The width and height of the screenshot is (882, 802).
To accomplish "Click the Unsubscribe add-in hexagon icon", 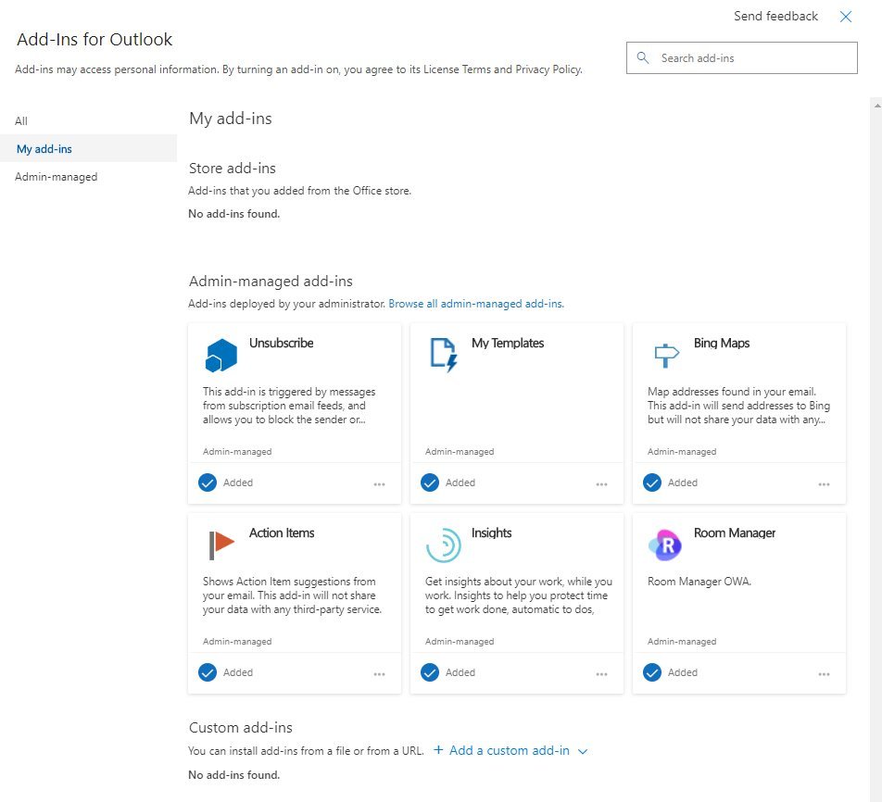I will pyautogui.click(x=221, y=355).
